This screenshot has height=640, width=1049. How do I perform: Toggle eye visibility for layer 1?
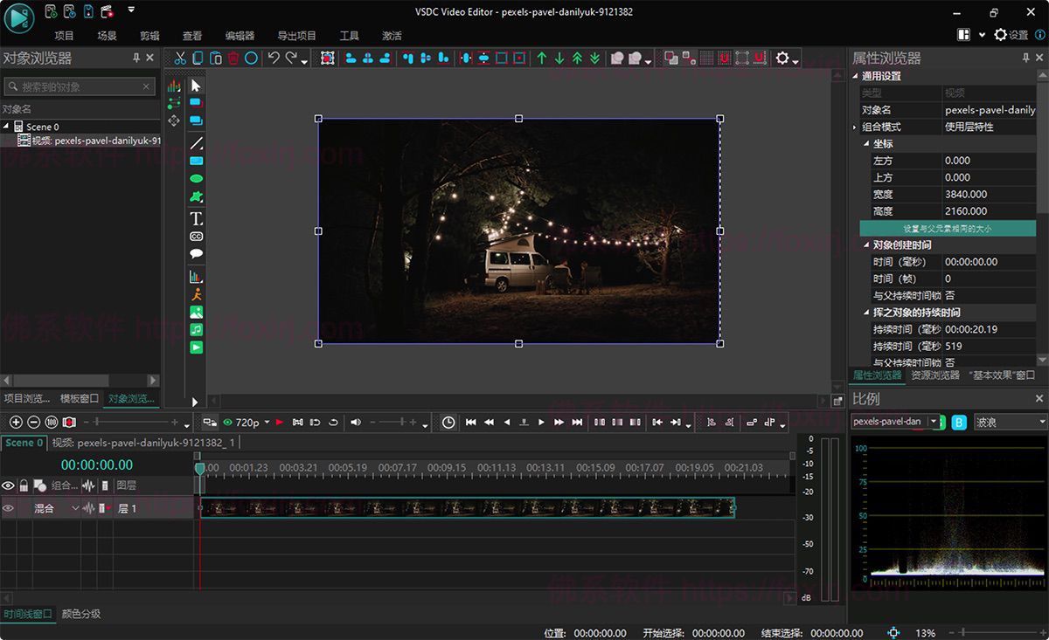point(9,508)
